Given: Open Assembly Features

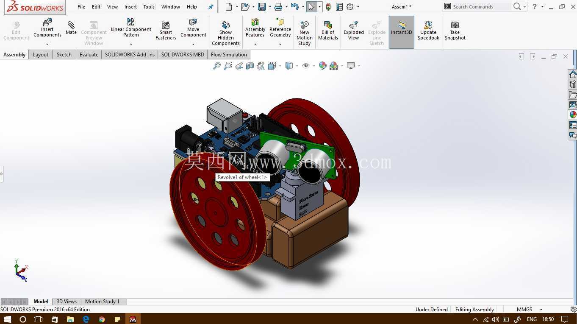Looking at the screenshot, I should [x=255, y=28].
